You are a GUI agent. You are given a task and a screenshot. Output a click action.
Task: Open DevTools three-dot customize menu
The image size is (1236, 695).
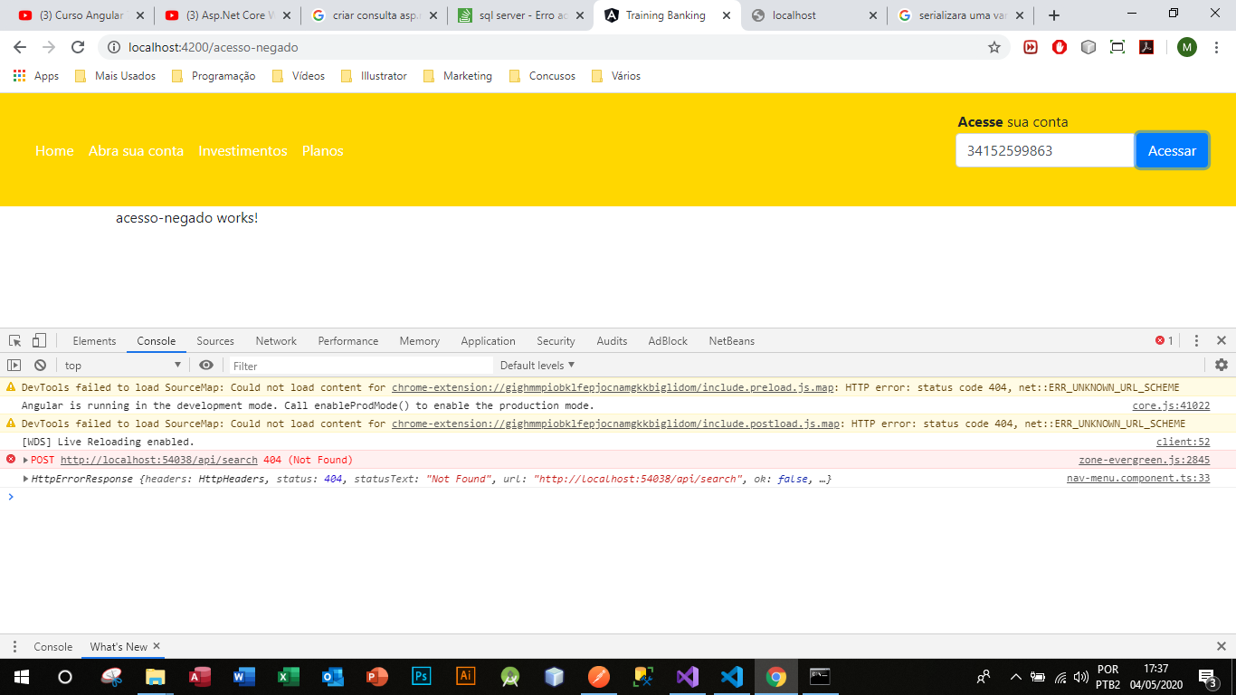tap(1196, 341)
